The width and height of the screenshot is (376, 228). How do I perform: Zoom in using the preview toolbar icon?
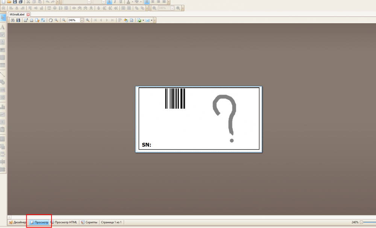(88, 20)
